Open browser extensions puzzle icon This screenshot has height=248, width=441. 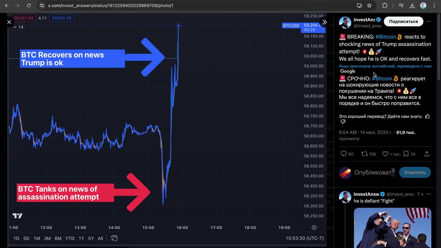385,6
